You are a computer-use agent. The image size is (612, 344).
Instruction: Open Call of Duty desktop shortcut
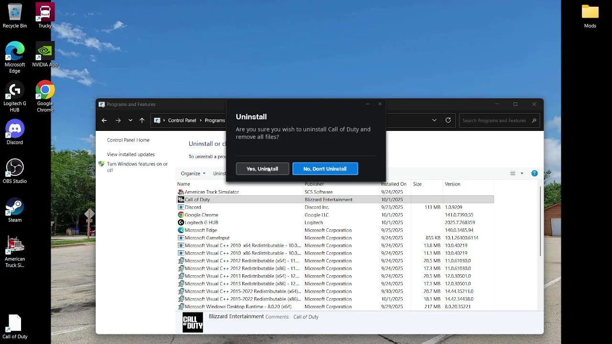(15, 327)
